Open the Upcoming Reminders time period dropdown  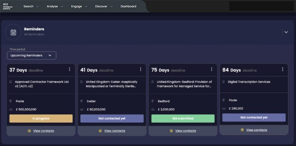(x=32, y=55)
